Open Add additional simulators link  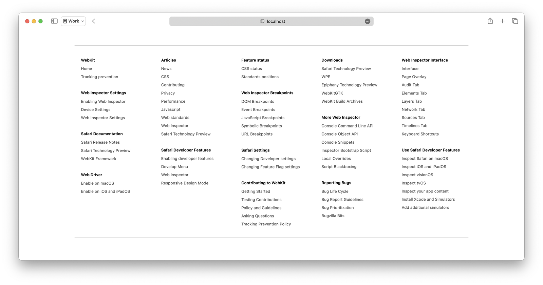pos(425,208)
